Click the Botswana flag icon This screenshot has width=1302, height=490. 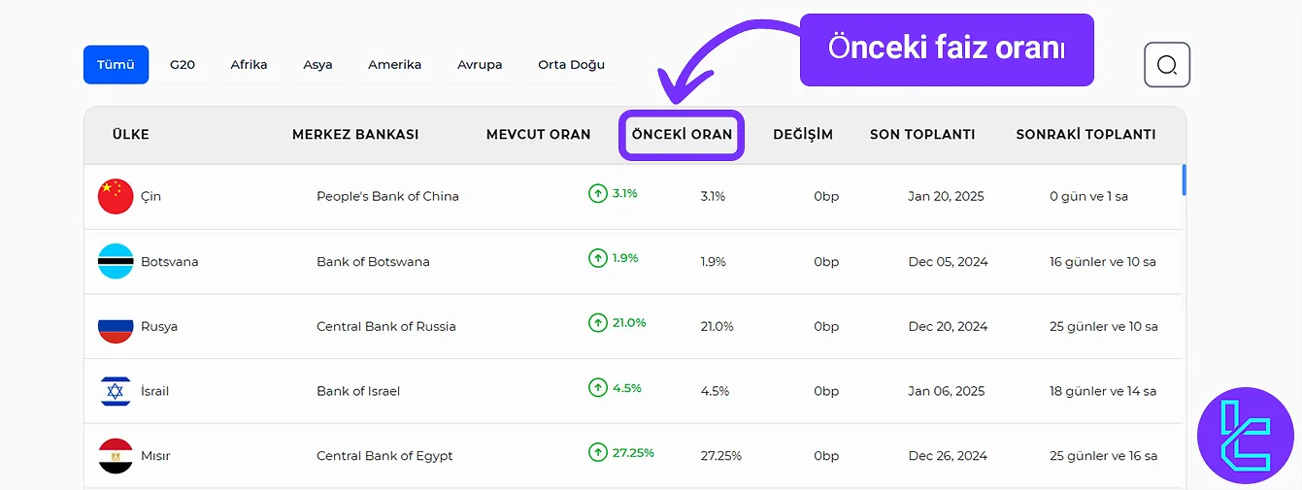[x=116, y=261]
